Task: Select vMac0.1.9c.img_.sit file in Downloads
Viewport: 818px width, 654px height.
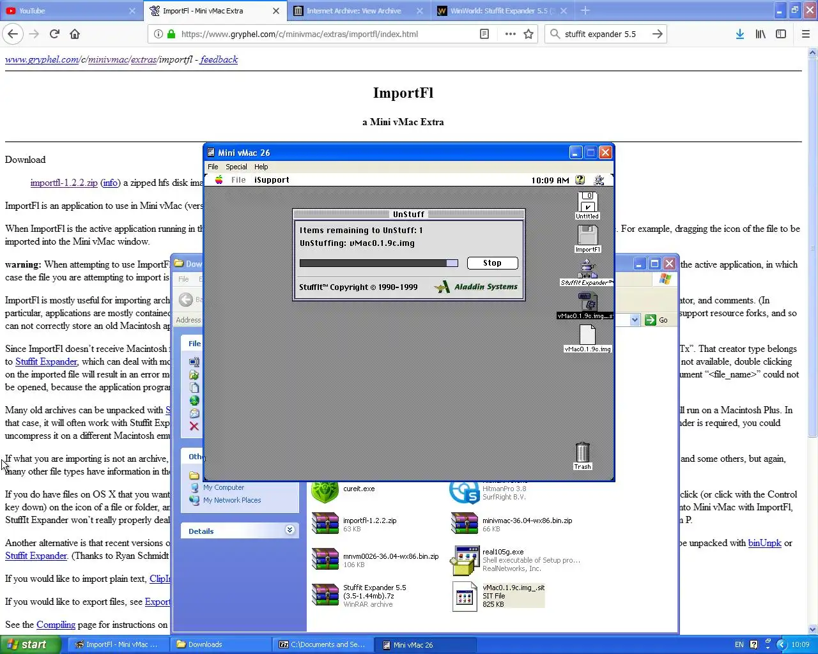Action: point(498,596)
